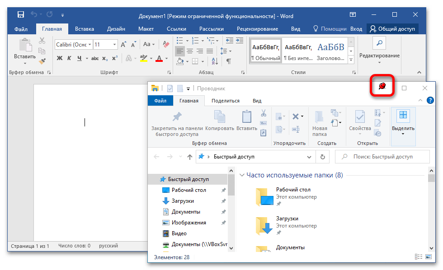
Task: Open the Explorer help question mark icon
Action: [x=430, y=100]
